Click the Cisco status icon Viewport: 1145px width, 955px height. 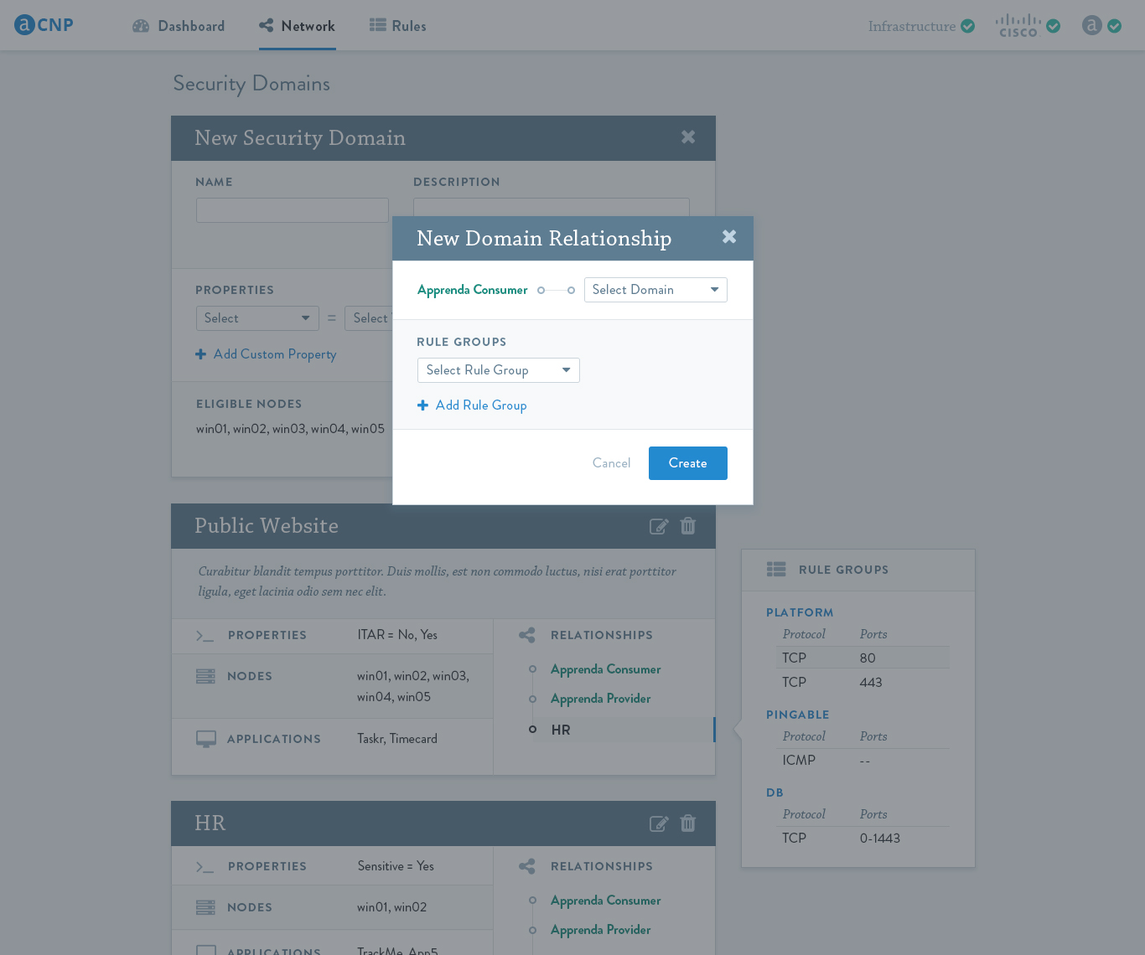[x=1018, y=26]
